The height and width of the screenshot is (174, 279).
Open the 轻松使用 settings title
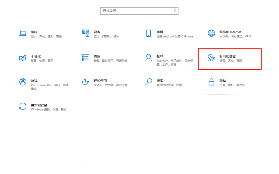[x=100, y=81]
